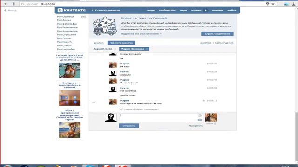Open the Мария name on 'Ты из Москвы?' message
Image resolution: width=298 pixels, height=167 pixels.
tap(124, 80)
